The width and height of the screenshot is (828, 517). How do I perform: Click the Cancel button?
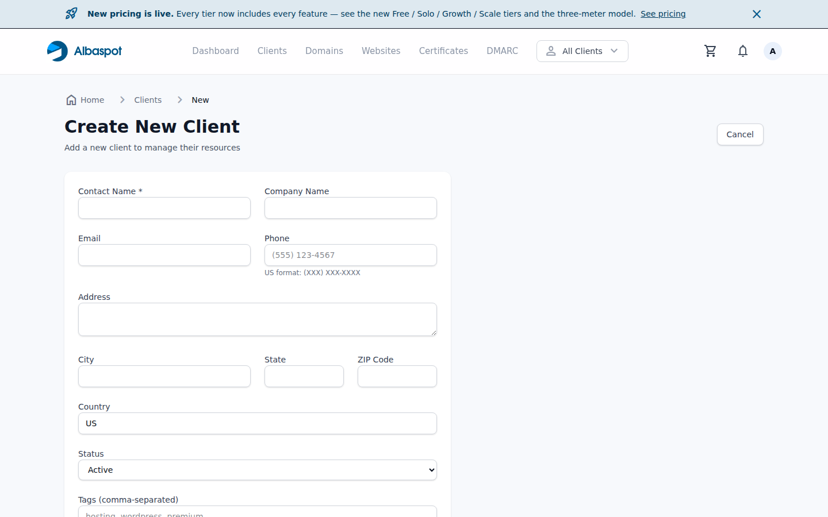tap(740, 134)
